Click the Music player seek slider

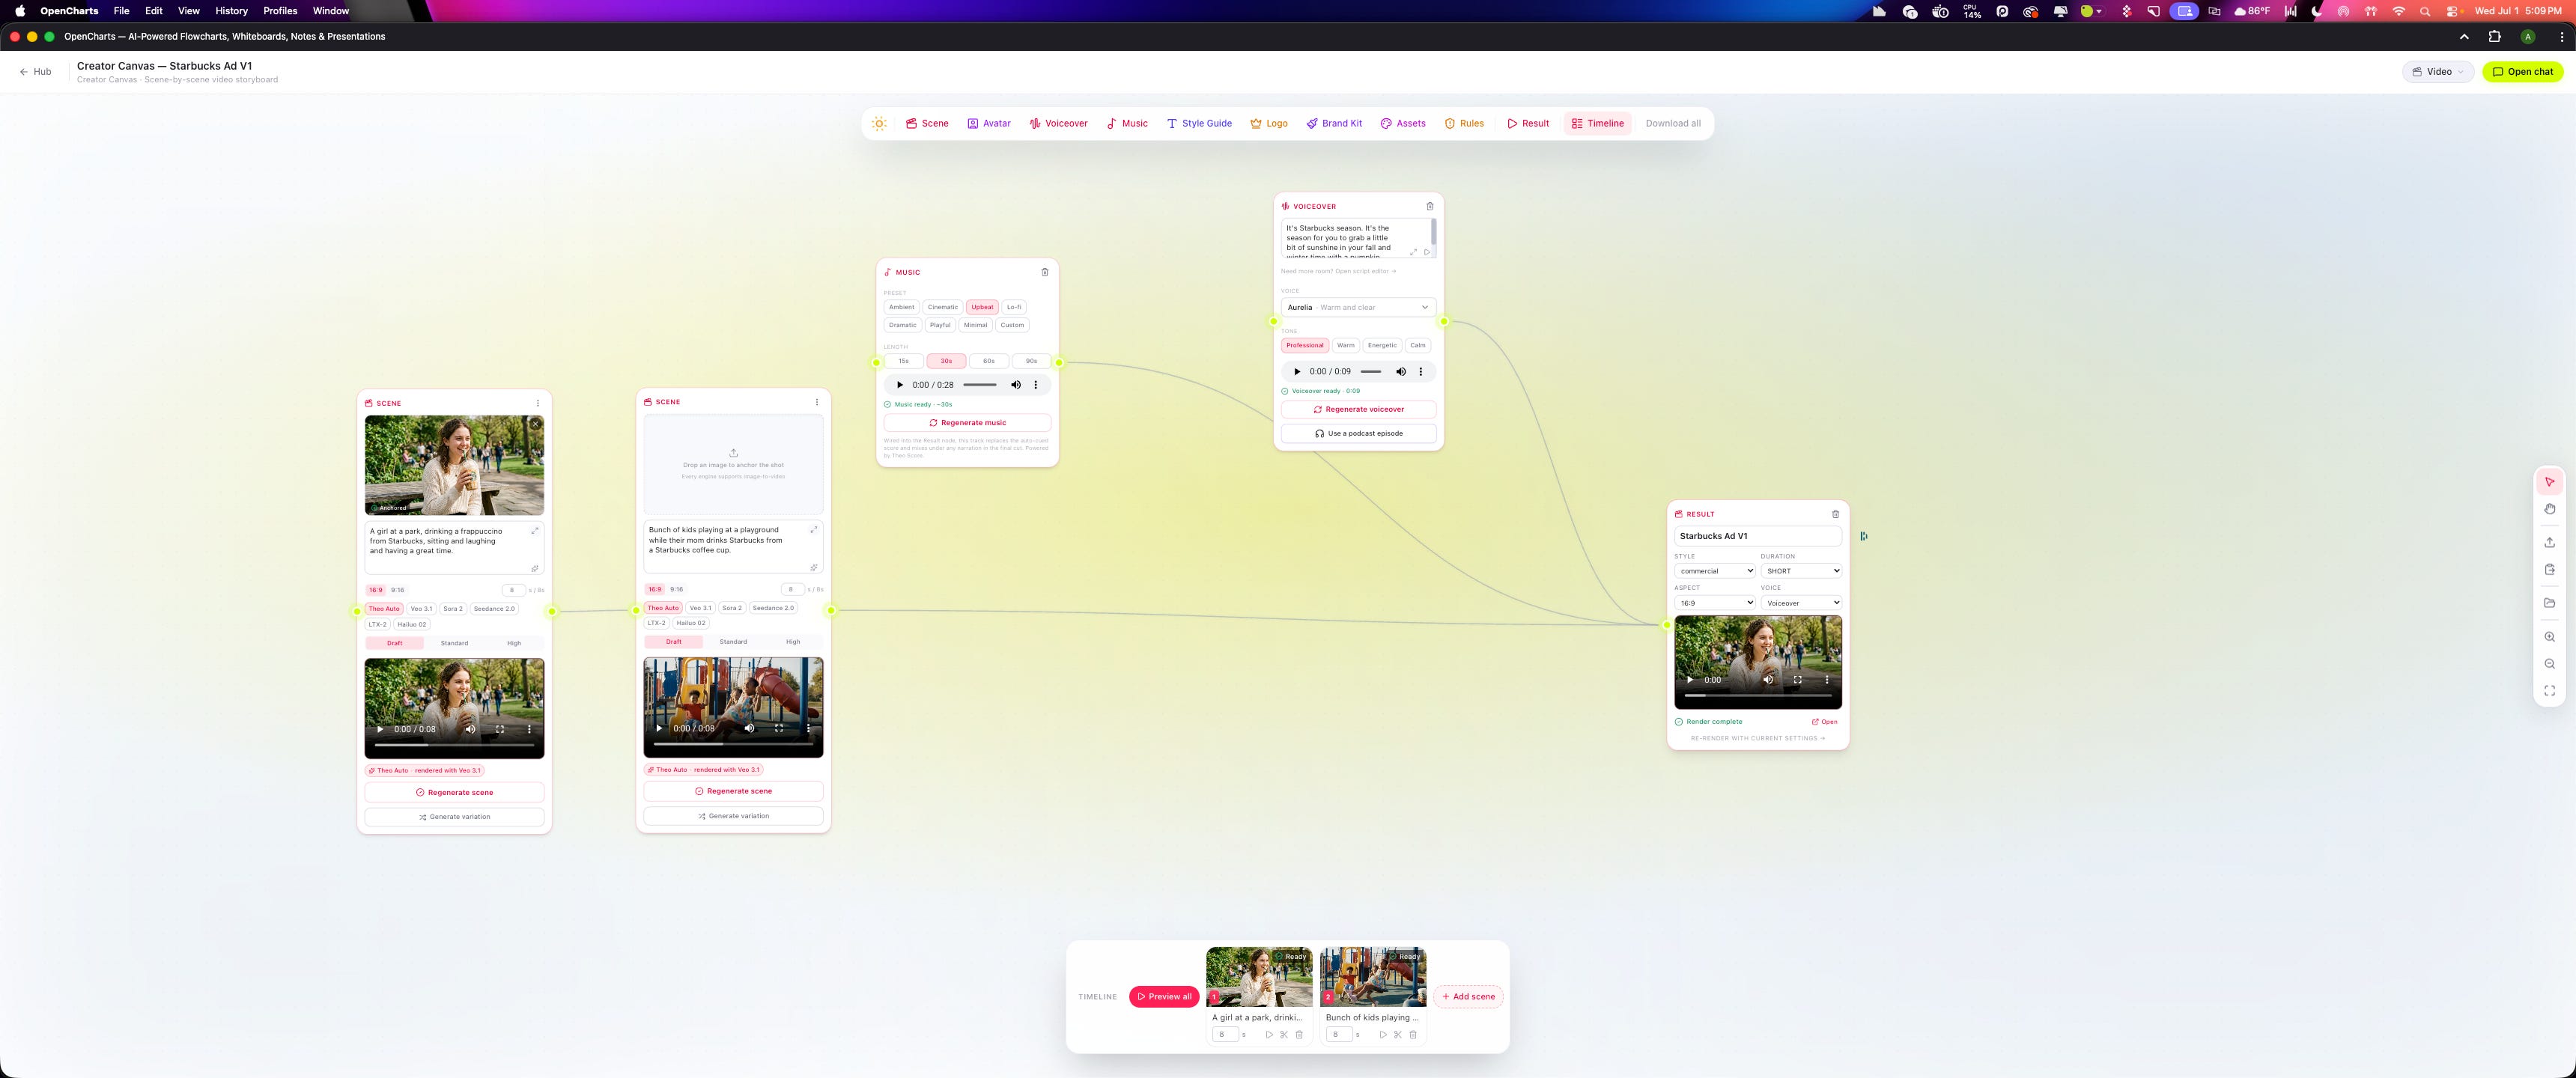(980, 385)
